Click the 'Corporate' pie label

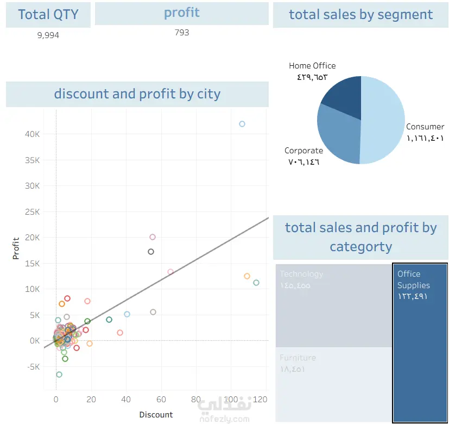(x=303, y=151)
